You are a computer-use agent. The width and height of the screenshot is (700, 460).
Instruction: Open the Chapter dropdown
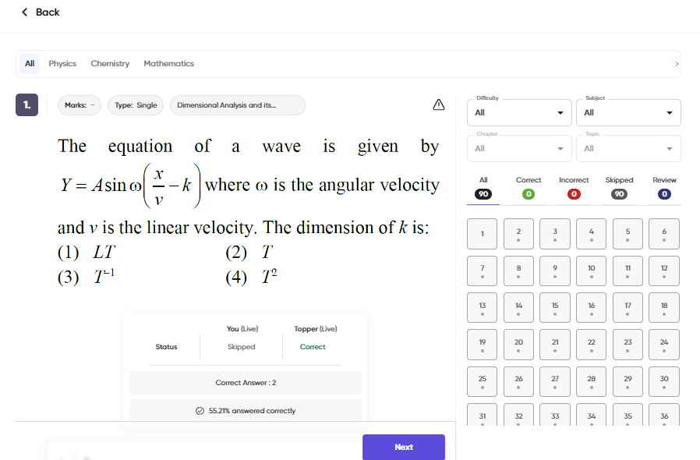(x=519, y=148)
